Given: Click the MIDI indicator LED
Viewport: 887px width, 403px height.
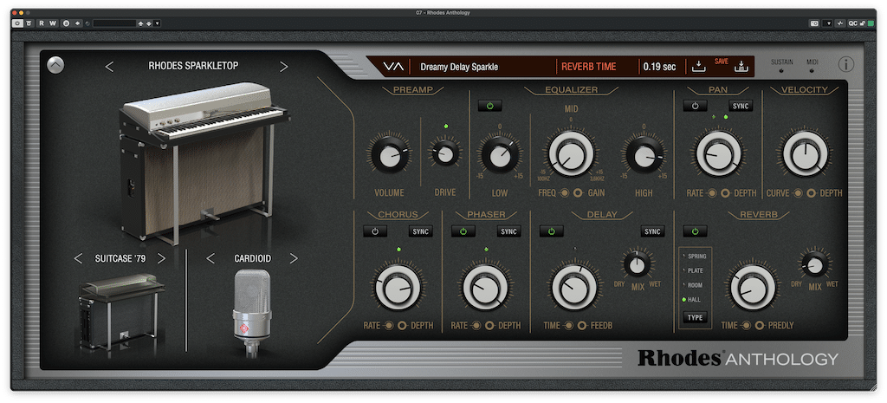Looking at the screenshot, I should 811,72.
